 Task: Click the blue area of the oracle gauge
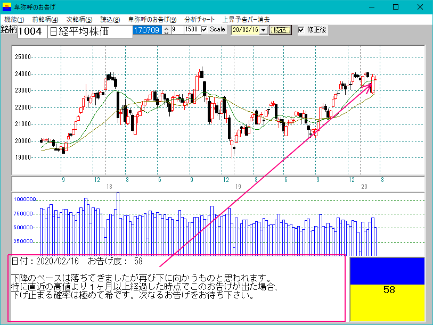[x=387, y=271]
